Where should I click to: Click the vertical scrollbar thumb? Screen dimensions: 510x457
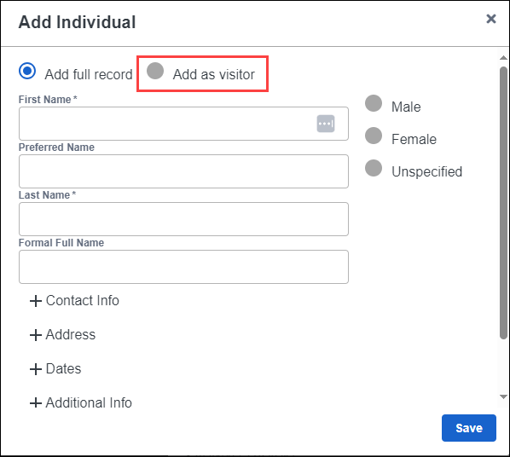(503, 203)
